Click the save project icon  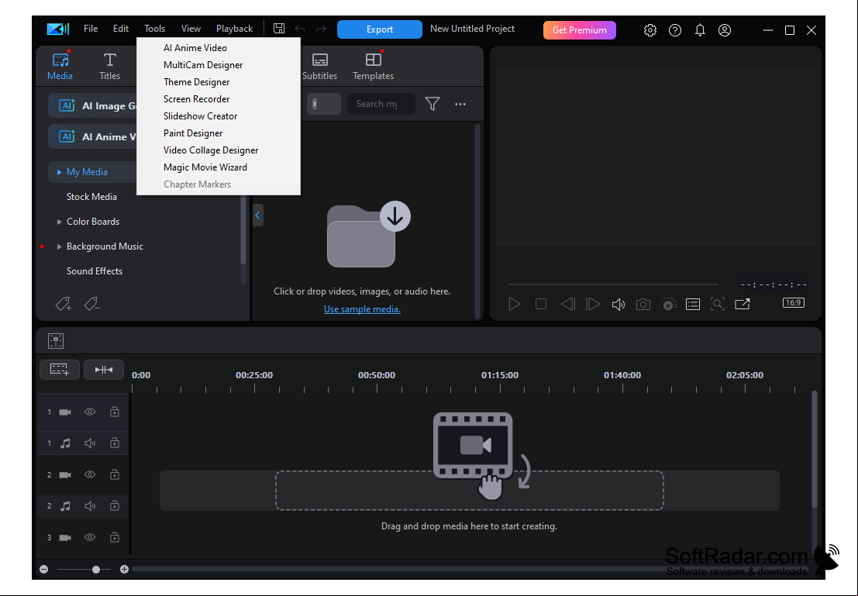[279, 29]
